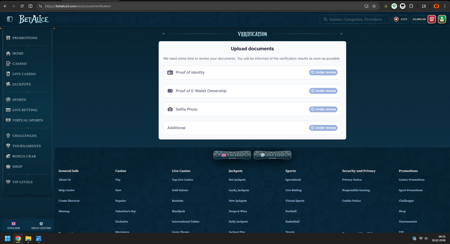The width and height of the screenshot is (450, 244).
Task: Start a Live Chat session
Action: point(272,155)
